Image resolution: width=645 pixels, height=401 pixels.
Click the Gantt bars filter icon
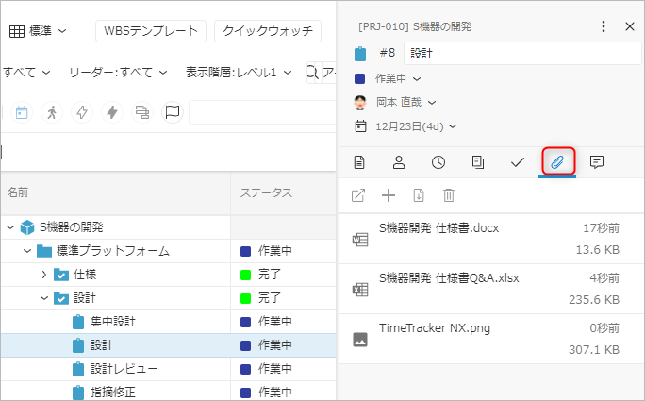142,112
